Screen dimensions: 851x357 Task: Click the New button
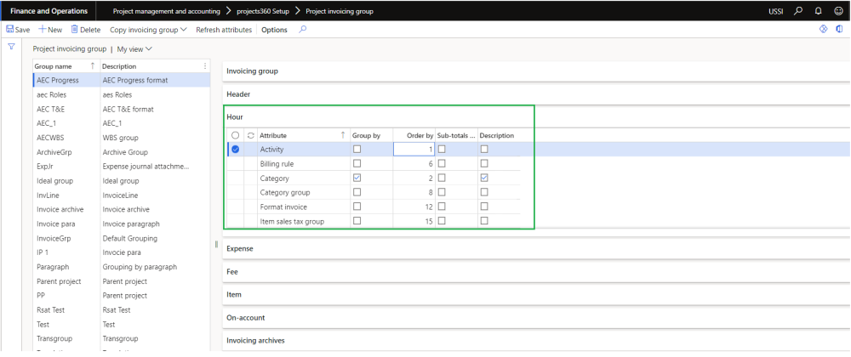click(x=50, y=30)
